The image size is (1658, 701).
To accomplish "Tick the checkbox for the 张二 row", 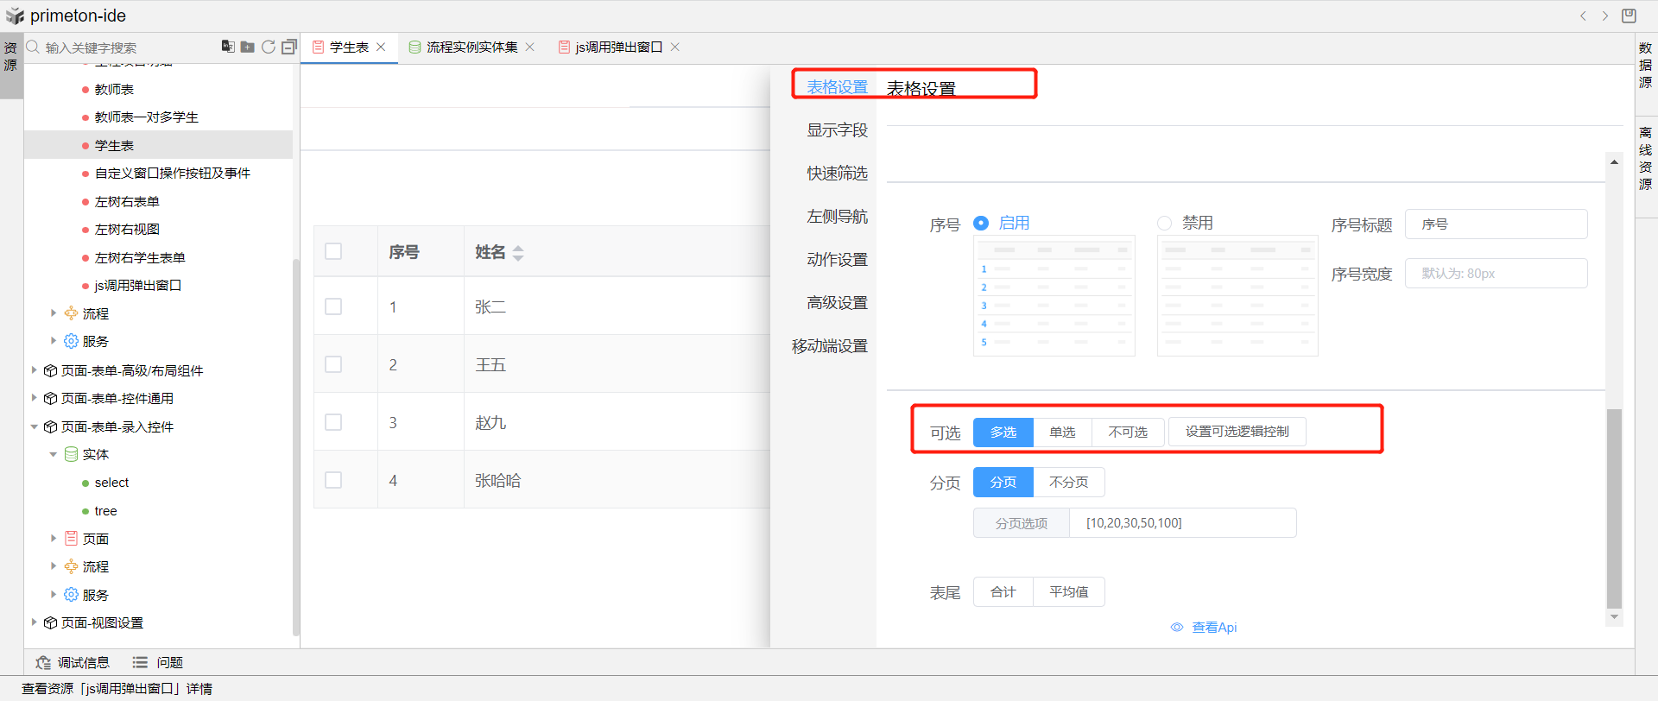I will point(333,306).
